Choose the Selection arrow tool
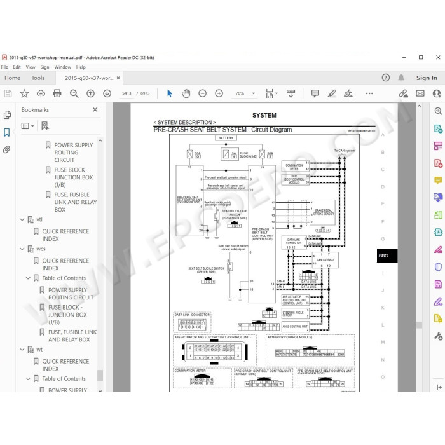 tap(170, 93)
